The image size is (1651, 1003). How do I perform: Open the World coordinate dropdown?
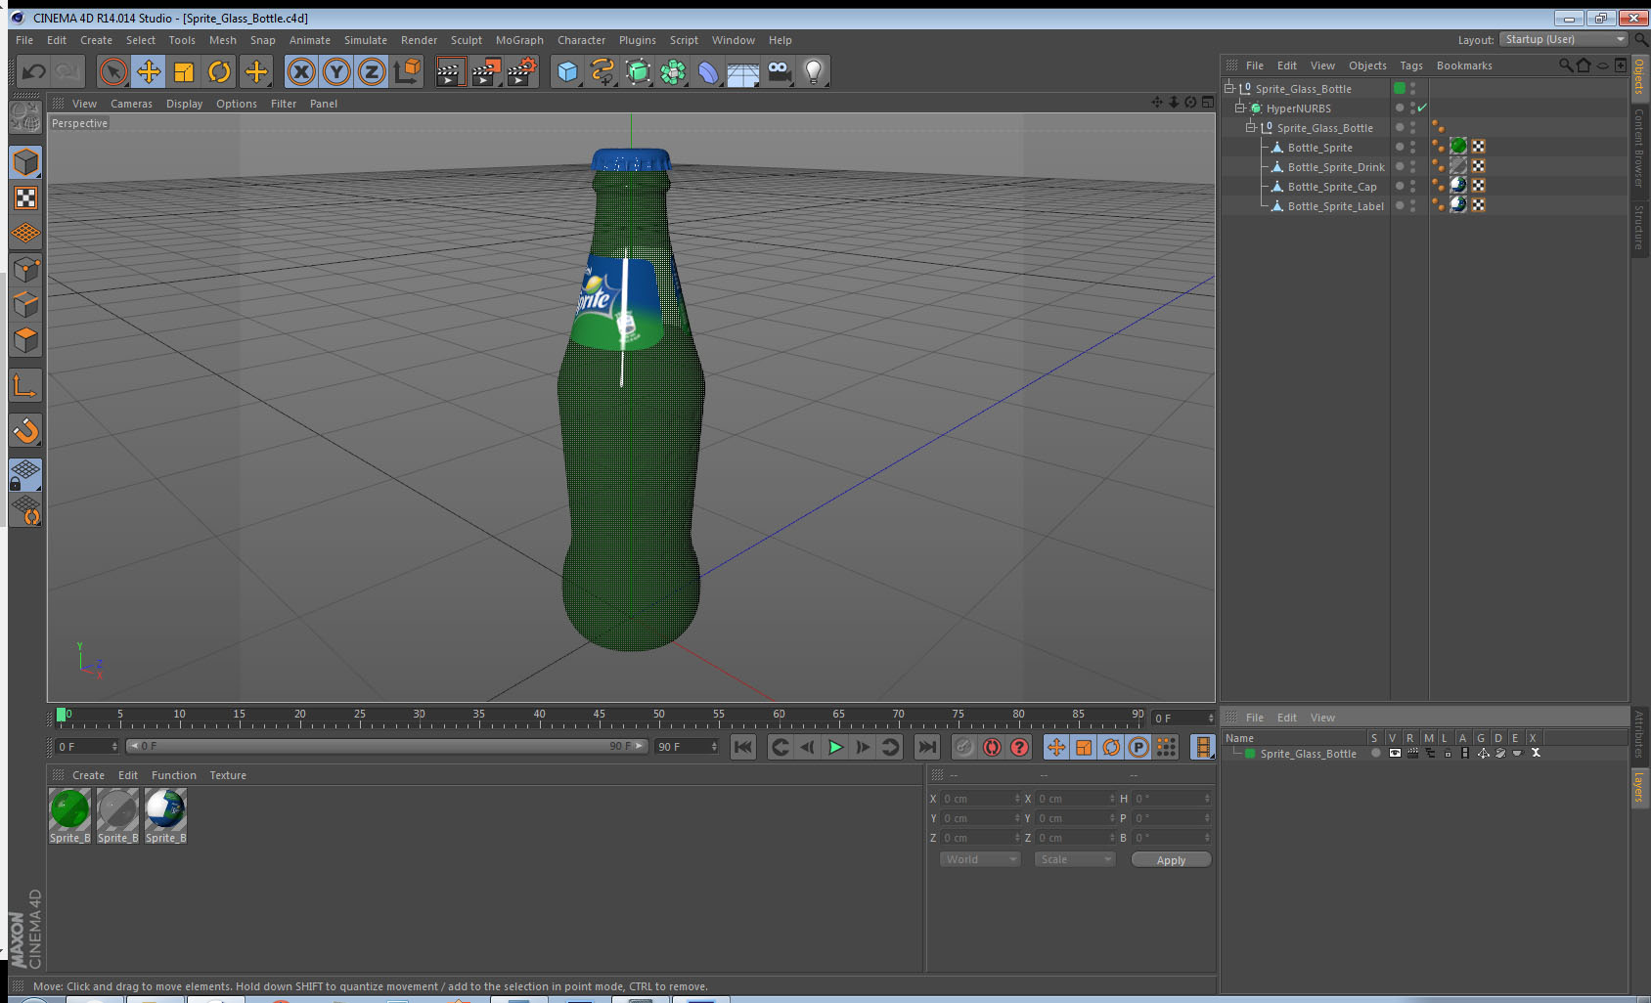(x=980, y=859)
